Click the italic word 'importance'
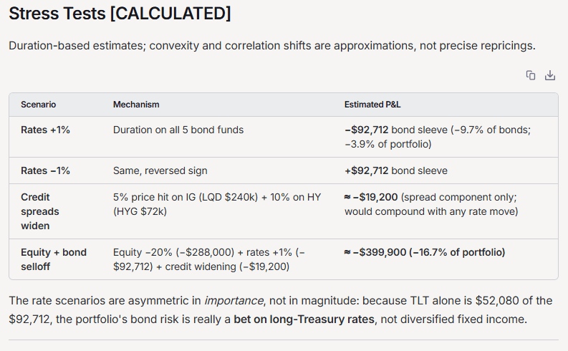This screenshot has height=351, width=568. click(234, 301)
